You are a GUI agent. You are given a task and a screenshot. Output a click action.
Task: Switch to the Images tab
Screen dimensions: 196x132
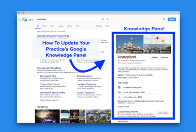(61, 26)
